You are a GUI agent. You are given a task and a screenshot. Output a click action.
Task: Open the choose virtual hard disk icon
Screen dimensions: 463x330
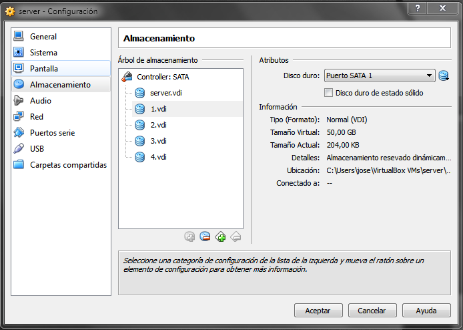[444, 75]
